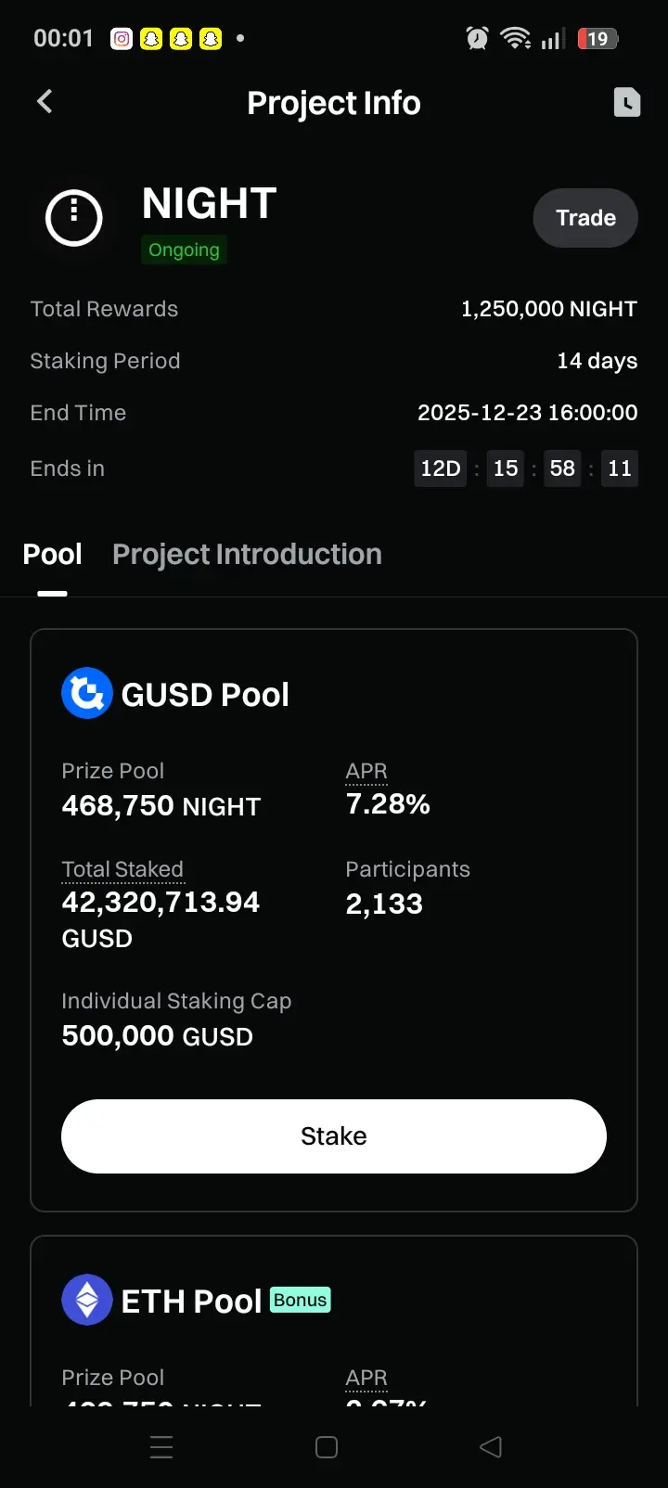Tap the underlined Total Staked label
The image size is (668, 1488).
click(x=122, y=869)
